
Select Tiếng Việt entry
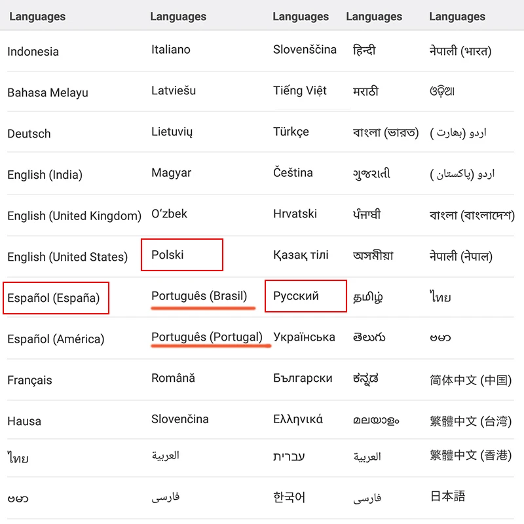coord(300,90)
